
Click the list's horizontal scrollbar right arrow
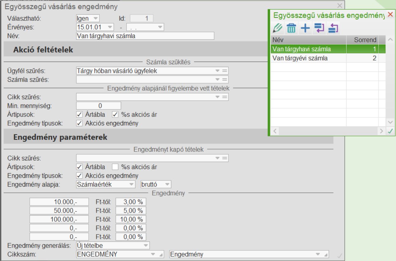tap(381, 132)
